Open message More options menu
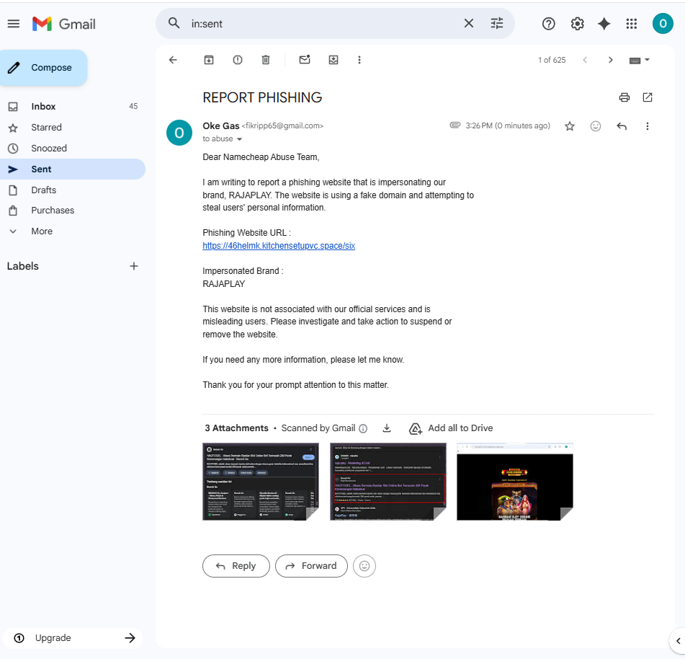The height and width of the screenshot is (659, 685). 647,126
